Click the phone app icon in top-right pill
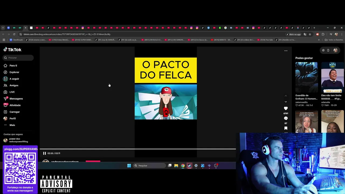Viewport: 345px width, 194px height. coord(328,50)
